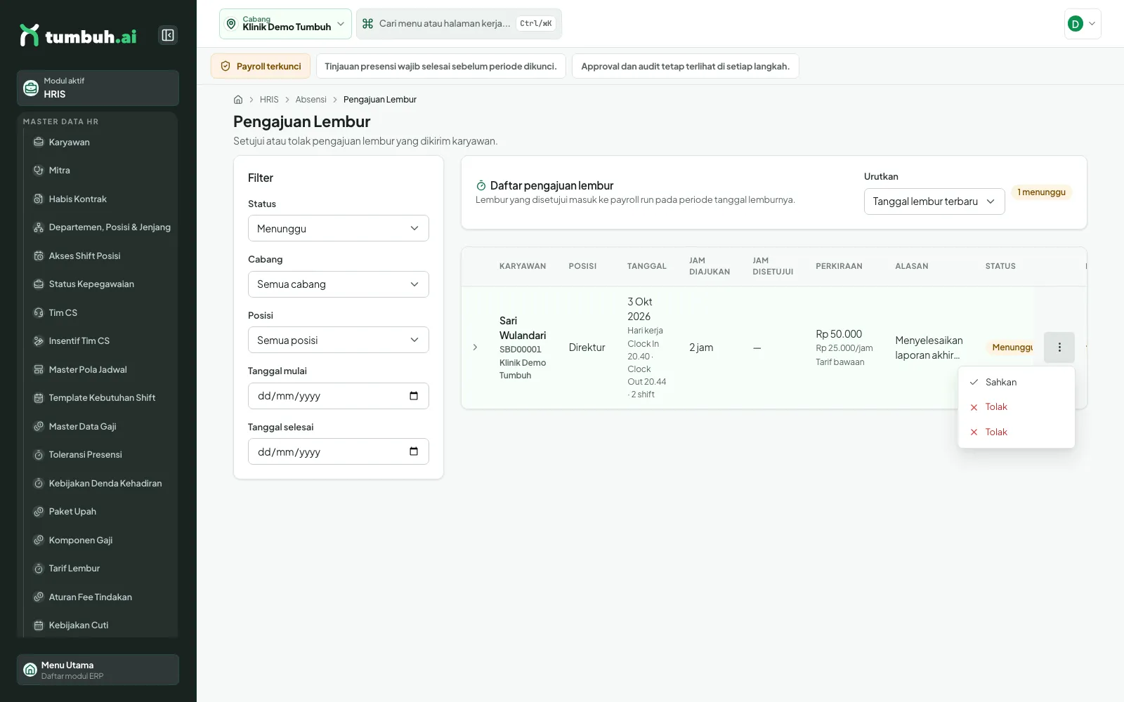Click the Rp 50.000 estimate value
Screen dimensions: 1124x702
click(x=839, y=334)
